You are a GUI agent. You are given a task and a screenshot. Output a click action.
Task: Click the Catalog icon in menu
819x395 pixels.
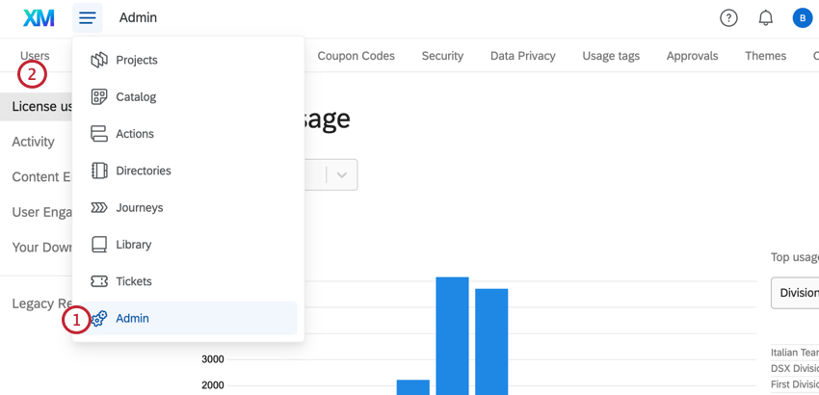pos(99,96)
